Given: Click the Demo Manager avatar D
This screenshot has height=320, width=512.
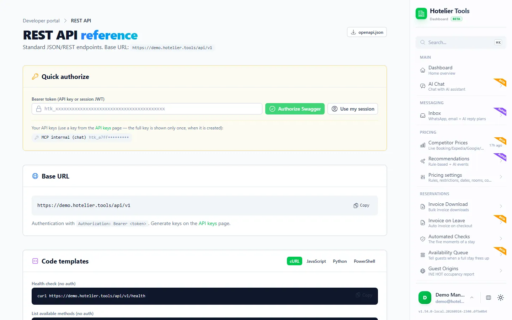Looking at the screenshot, I should click(425, 298).
